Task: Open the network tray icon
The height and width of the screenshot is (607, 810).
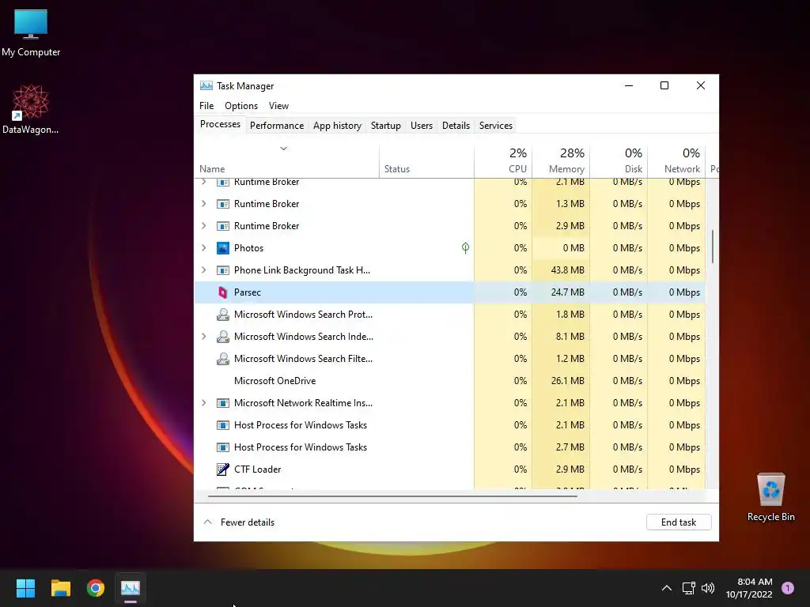Action: [689, 588]
